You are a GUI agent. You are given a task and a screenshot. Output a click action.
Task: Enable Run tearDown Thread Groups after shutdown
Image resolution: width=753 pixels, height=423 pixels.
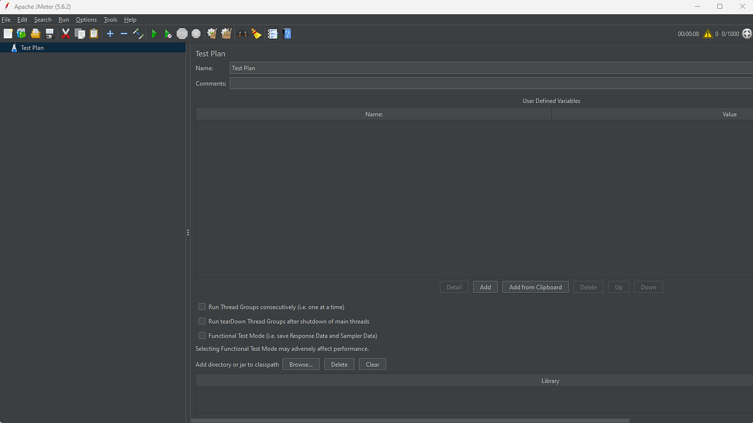tap(202, 321)
